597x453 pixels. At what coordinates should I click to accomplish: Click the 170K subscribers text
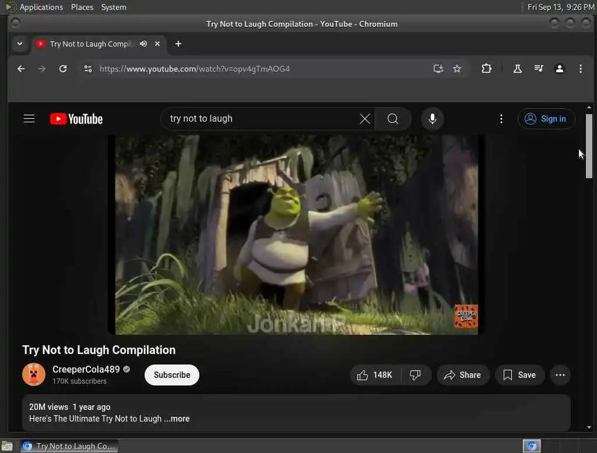[79, 381]
